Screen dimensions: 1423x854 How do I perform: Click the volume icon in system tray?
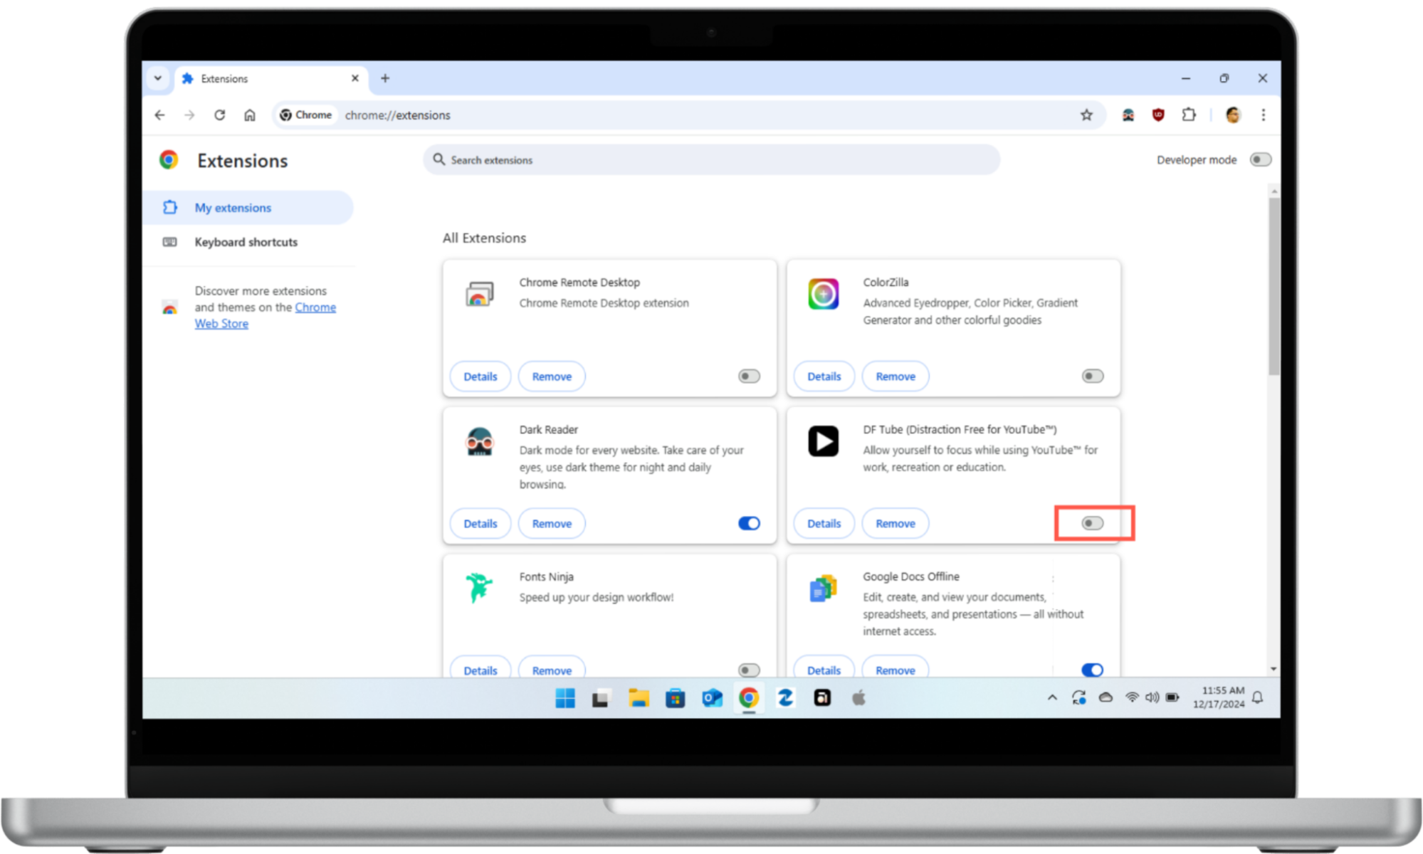click(1152, 697)
